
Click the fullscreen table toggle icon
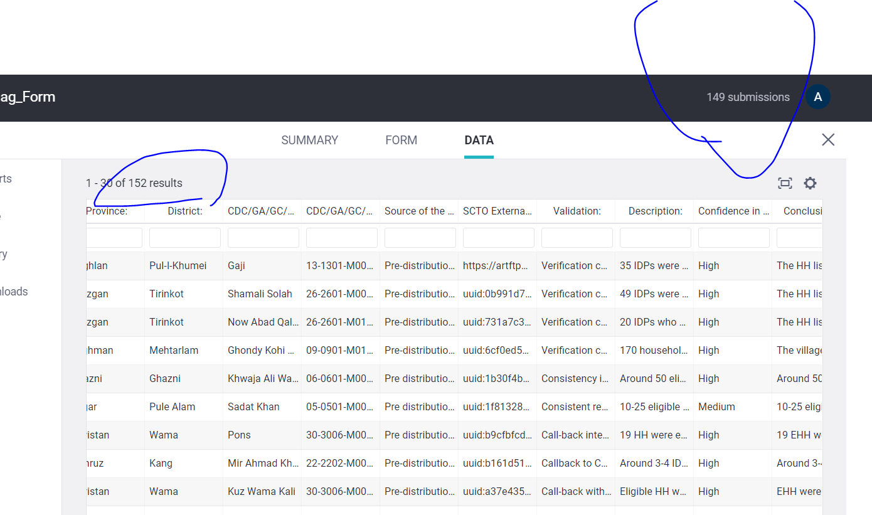pos(785,183)
